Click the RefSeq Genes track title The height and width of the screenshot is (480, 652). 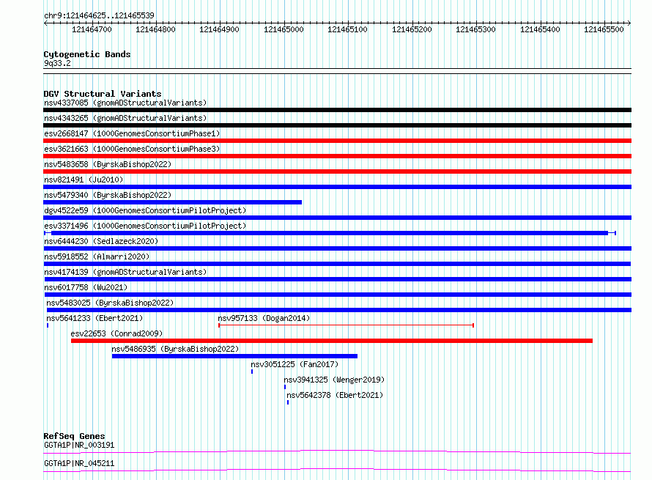[x=74, y=436]
